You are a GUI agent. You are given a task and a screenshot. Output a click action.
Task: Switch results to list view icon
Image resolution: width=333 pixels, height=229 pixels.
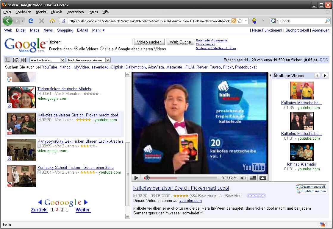pos(8,60)
